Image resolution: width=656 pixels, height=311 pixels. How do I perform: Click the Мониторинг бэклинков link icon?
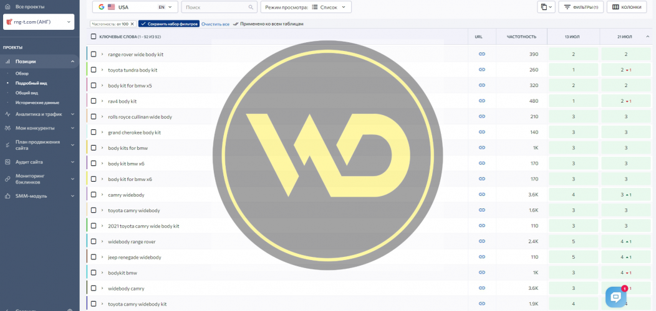[7, 179]
